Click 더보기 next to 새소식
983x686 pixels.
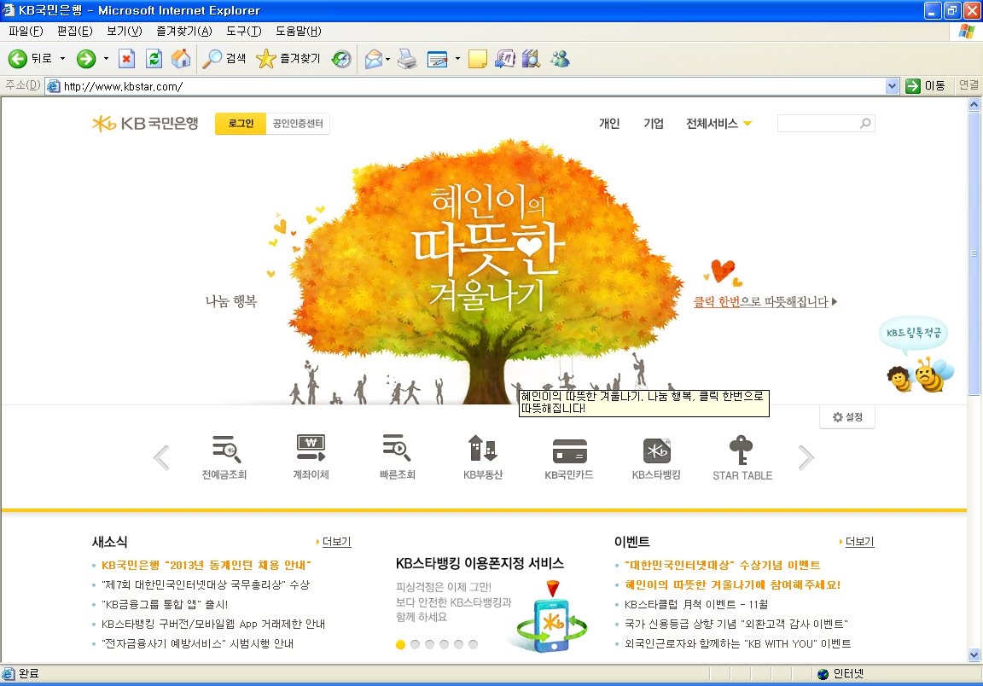337,541
